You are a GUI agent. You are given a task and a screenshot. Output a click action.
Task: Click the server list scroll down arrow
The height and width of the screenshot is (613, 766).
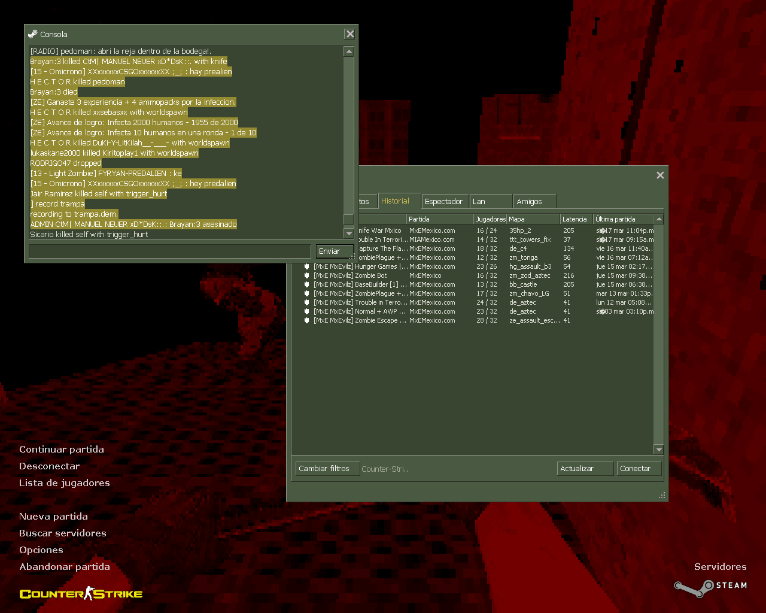[x=659, y=450]
